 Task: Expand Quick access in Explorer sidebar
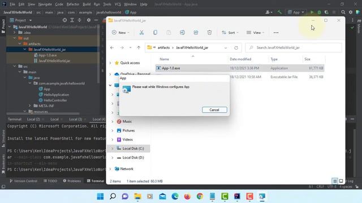[110, 63]
